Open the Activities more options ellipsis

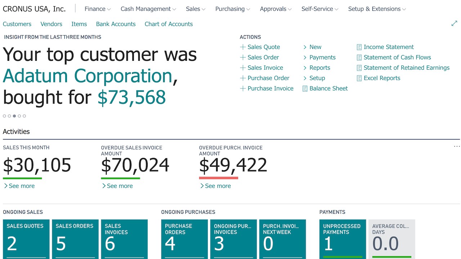[457, 146]
